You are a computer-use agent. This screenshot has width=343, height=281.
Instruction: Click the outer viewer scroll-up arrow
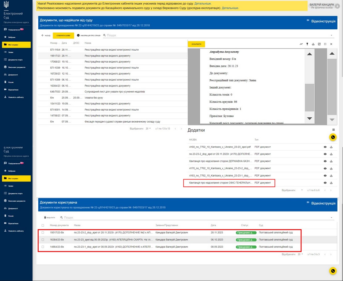(x=332, y=53)
